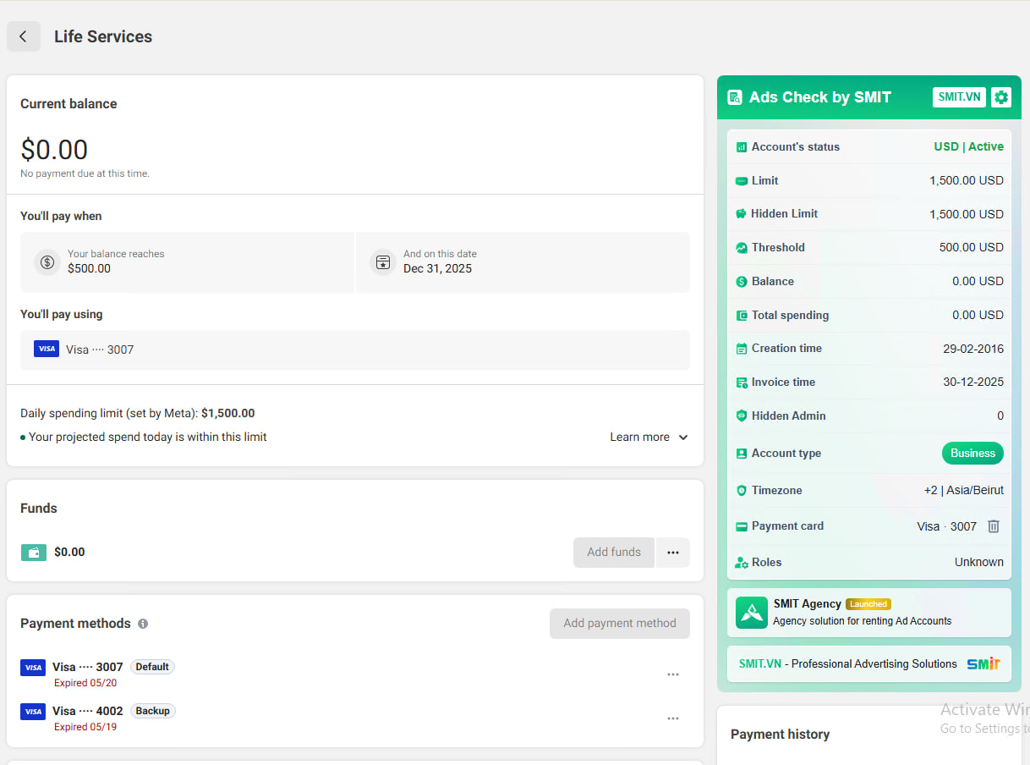
Task: Click the back arrow beside Life Services
Action: [x=24, y=36]
